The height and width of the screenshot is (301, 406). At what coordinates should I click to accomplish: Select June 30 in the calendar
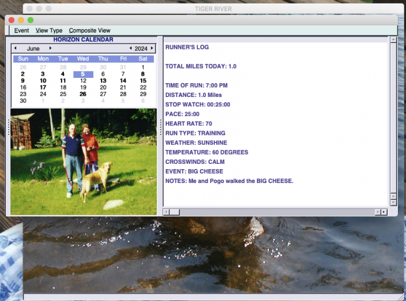(x=23, y=101)
